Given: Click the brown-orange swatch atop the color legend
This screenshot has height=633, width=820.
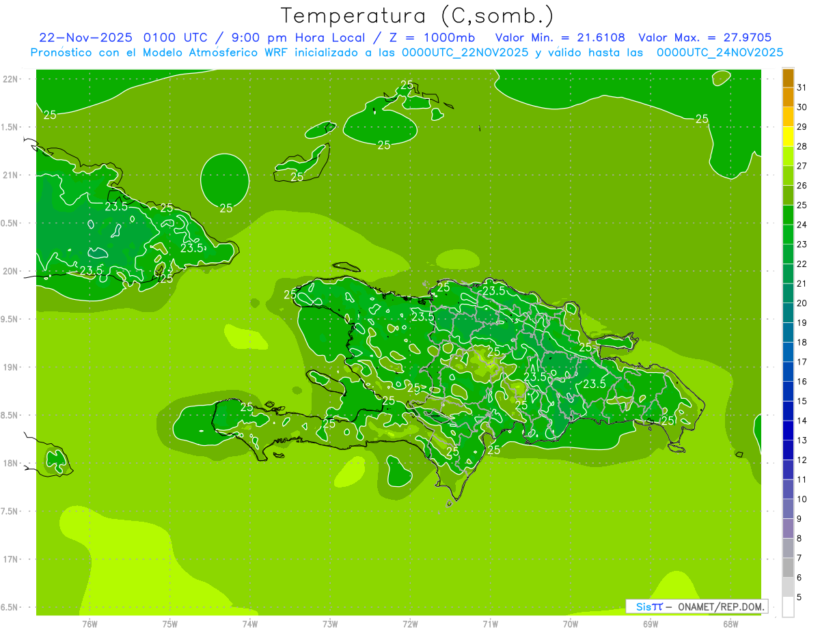Looking at the screenshot, I should pyautogui.click(x=788, y=79).
